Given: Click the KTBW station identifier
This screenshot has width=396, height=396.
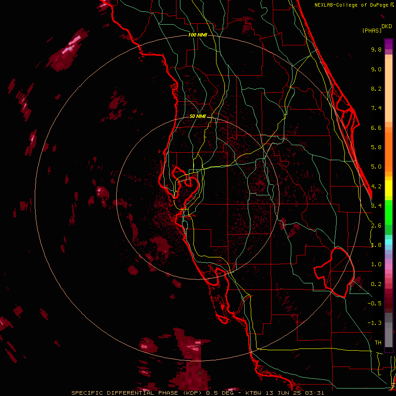Looking at the screenshot, I should pyautogui.click(x=253, y=393).
